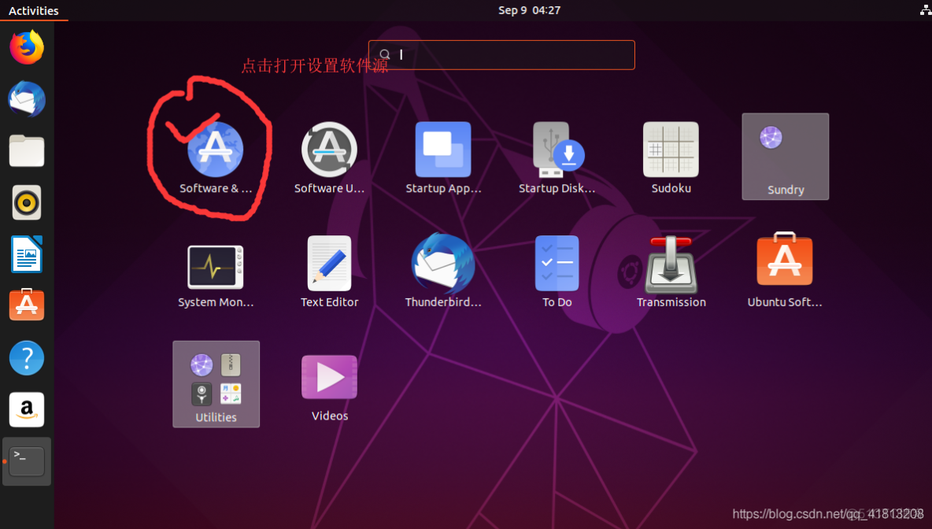Open the To Do app

click(x=557, y=263)
